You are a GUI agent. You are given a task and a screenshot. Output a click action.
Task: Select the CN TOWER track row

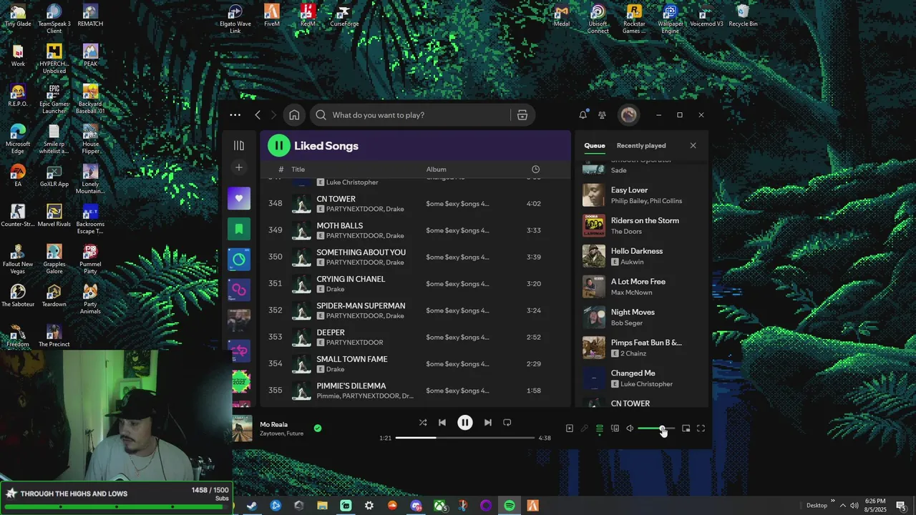coord(415,204)
